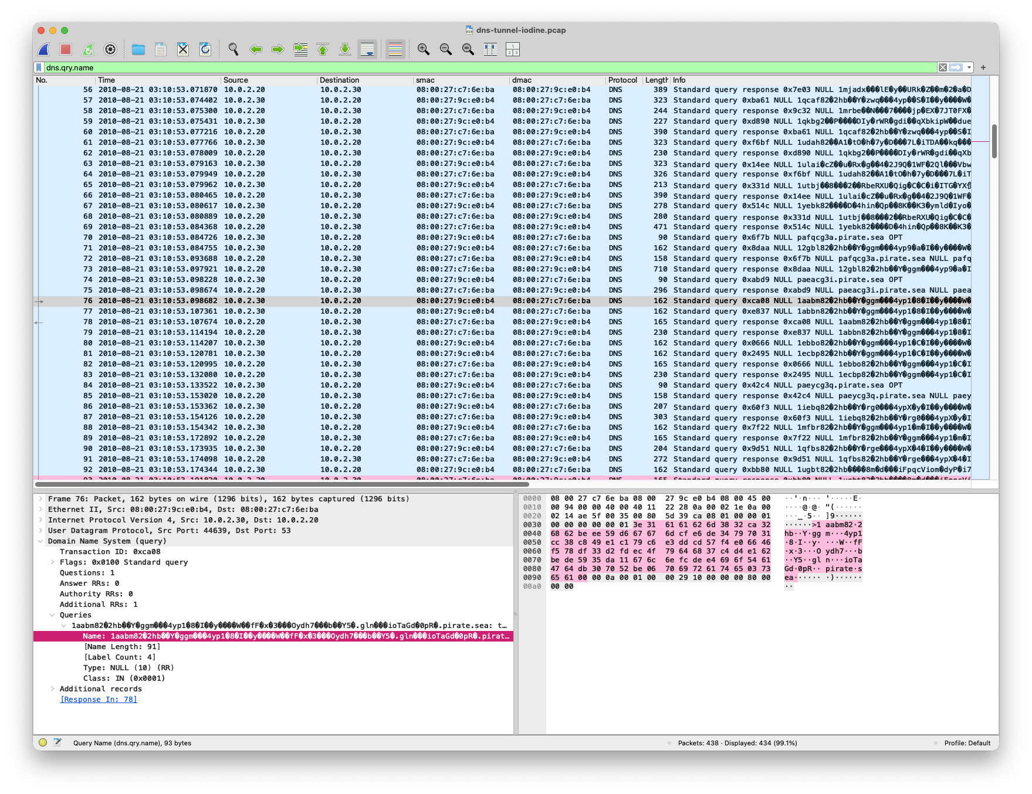Open Profile: Default selector
The image size is (1032, 794).
click(967, 743)
